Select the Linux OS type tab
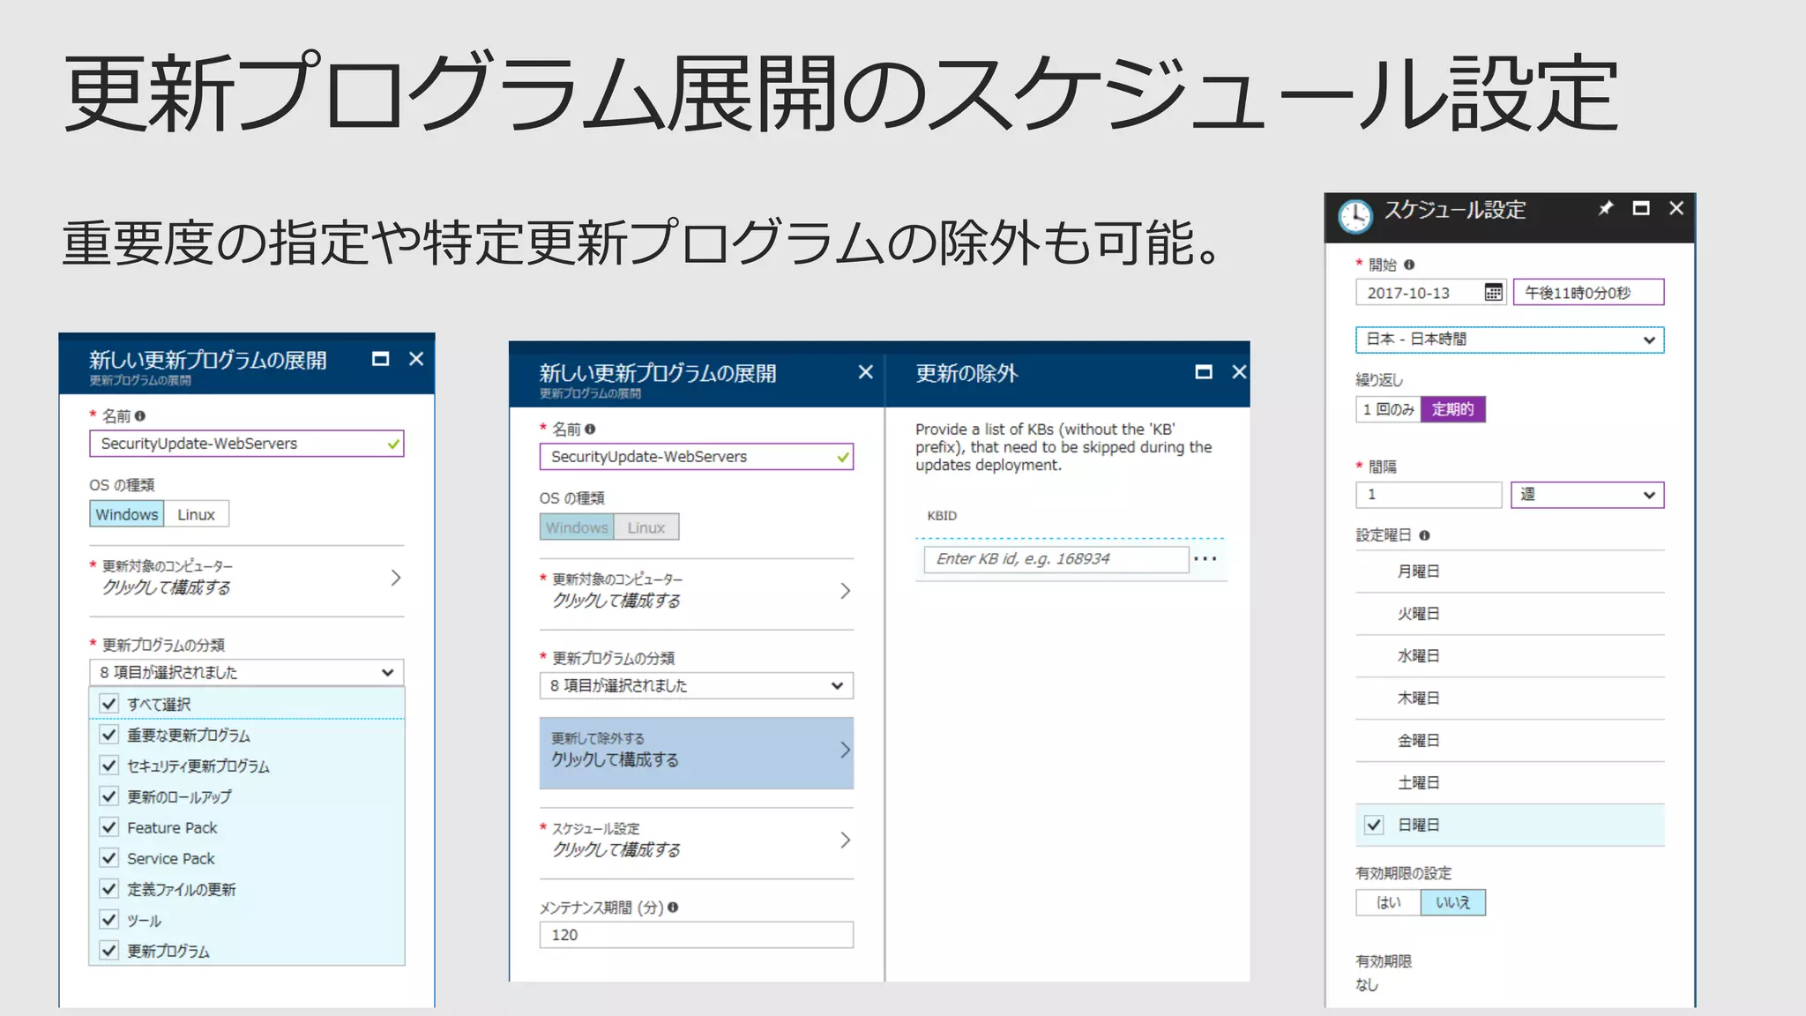This screenshot has height=1016, width=1806. 196,514
